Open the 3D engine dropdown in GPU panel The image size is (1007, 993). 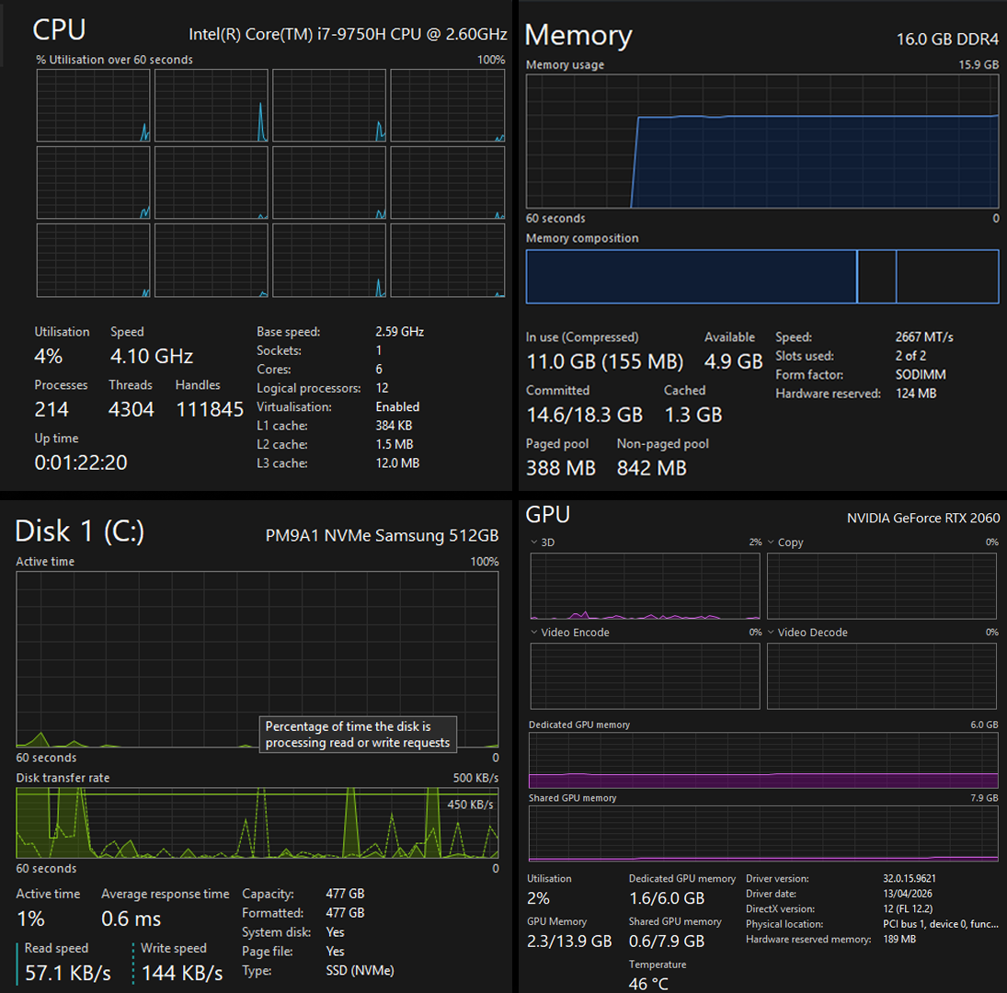pyautogui.click(x=534, y=542)
